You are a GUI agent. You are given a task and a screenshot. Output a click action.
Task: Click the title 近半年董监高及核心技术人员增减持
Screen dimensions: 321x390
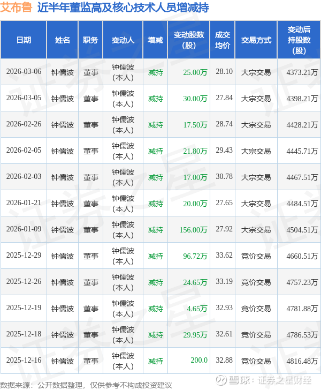[123, 7]
